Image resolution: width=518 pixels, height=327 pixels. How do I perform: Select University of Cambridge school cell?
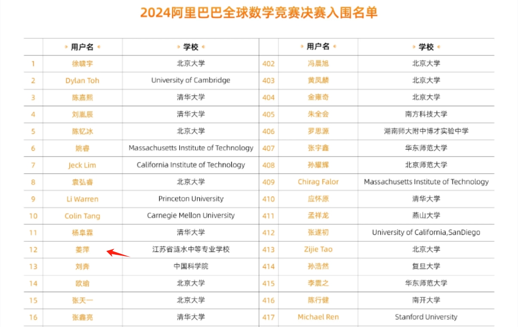coord(191,80)
